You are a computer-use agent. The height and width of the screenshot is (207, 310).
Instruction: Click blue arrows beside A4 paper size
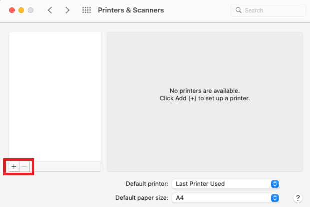tap(274, 198)
